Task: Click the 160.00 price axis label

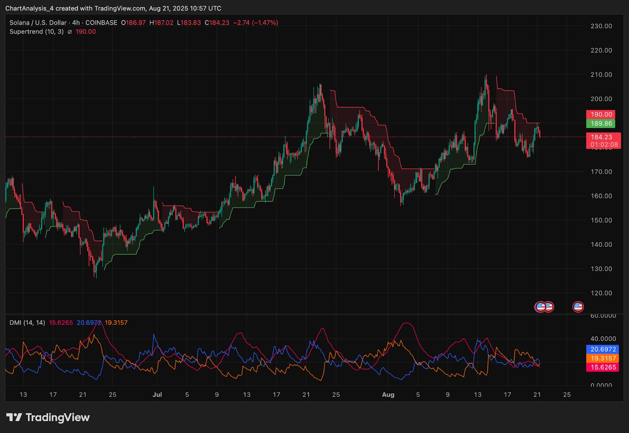Action: pos(601,196)
